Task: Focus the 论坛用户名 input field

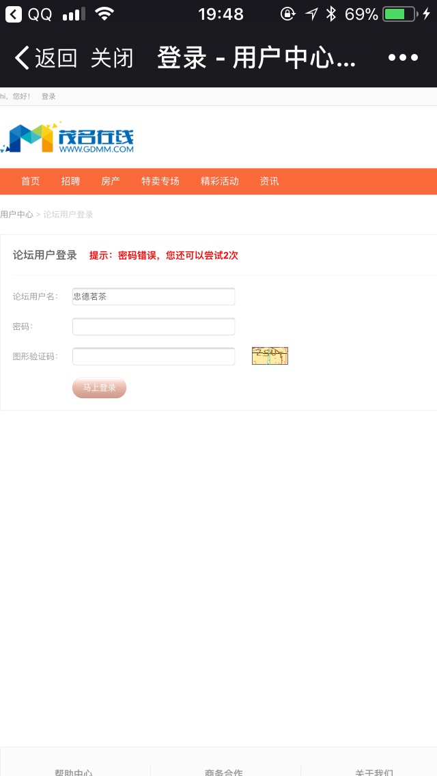Action: (154, 296)
